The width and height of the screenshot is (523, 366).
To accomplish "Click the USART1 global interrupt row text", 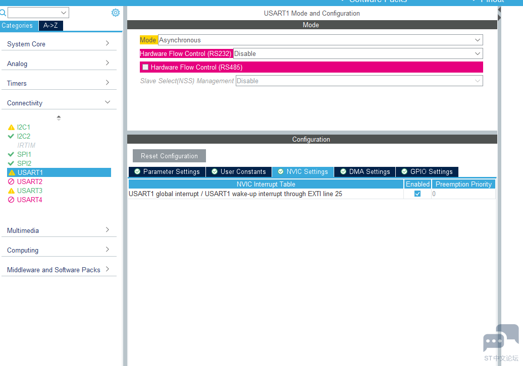I will (x=235, y=194).
